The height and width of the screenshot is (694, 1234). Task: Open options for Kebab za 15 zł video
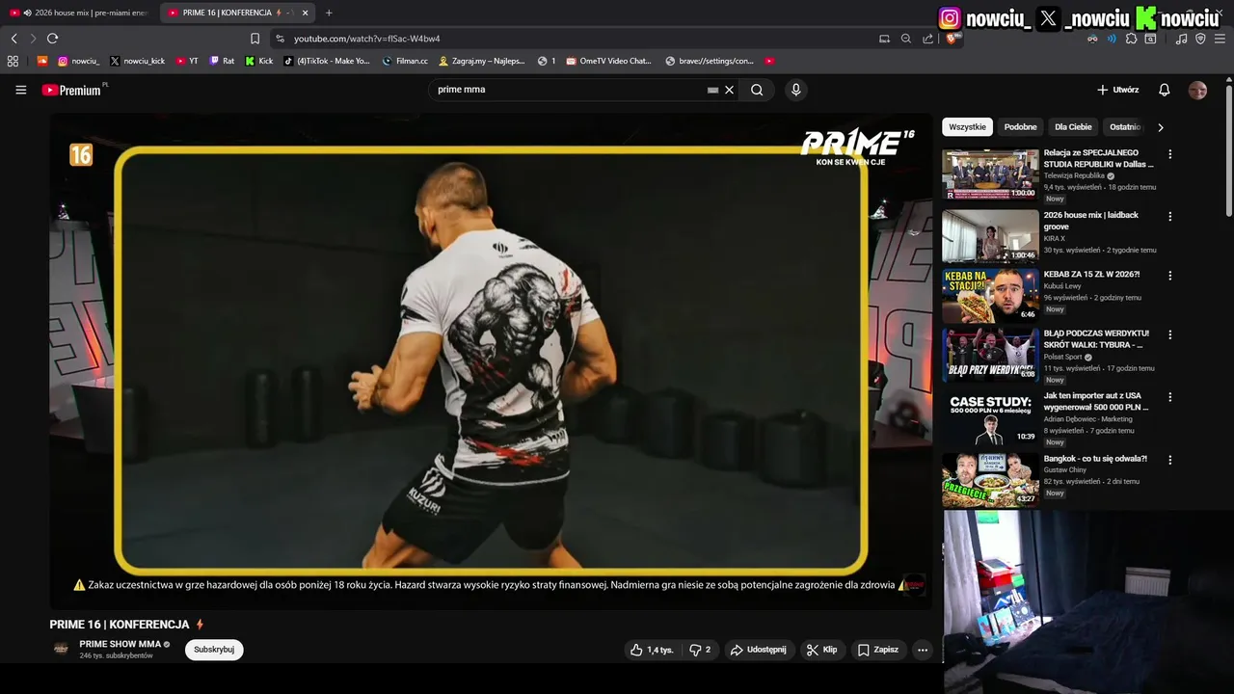pos(1170,276)
